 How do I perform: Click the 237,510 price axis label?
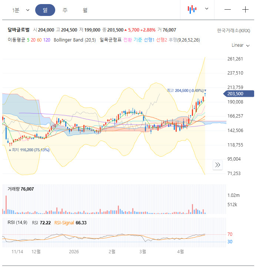coord(235,73)
